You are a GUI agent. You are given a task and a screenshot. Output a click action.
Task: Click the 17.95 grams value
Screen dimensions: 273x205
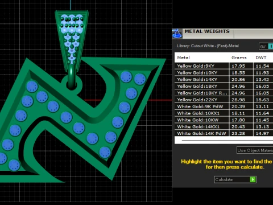(x=238, y=66)
